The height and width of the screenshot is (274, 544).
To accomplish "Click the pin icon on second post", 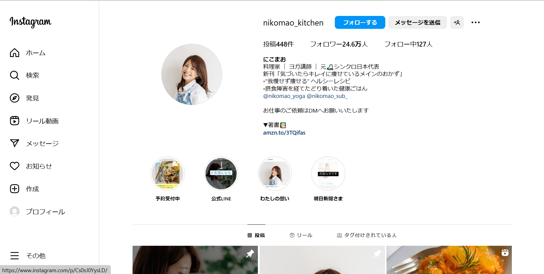I will (x=377, y=254).
